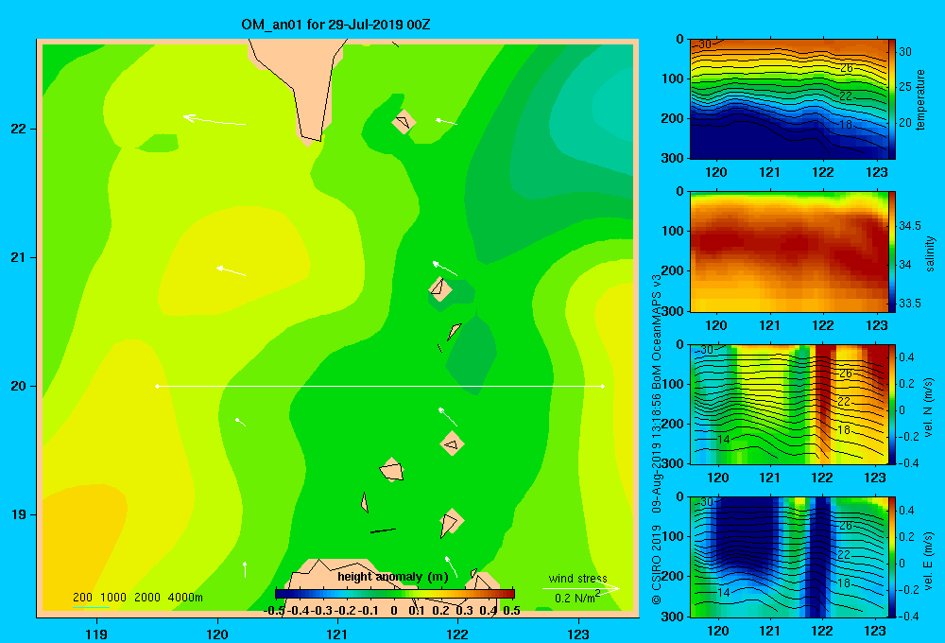Click the "height anomaly (m)" label
This screenshot has width=945, height=643.
[x=393, y=577]
